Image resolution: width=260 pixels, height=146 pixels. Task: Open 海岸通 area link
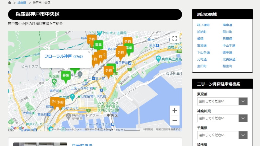(x=227, y=25)
